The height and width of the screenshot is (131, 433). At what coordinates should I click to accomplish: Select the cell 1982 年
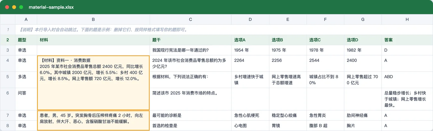363,50
